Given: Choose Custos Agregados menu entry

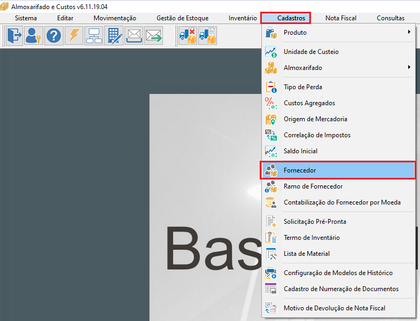Looking at the screenshot, I should (x=338, y=103).
